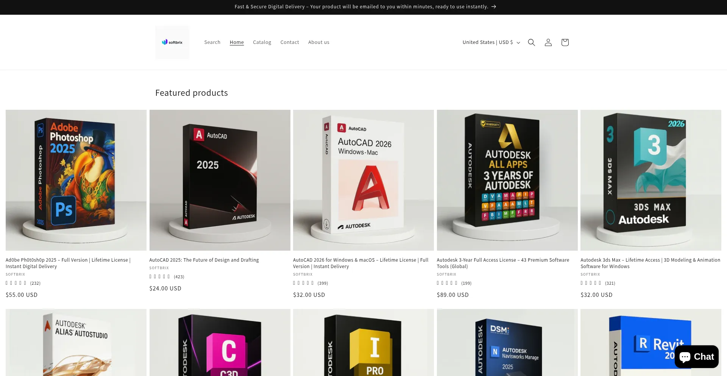
Task: Open the Contact menu item
Action: click(x=290, y=42)
